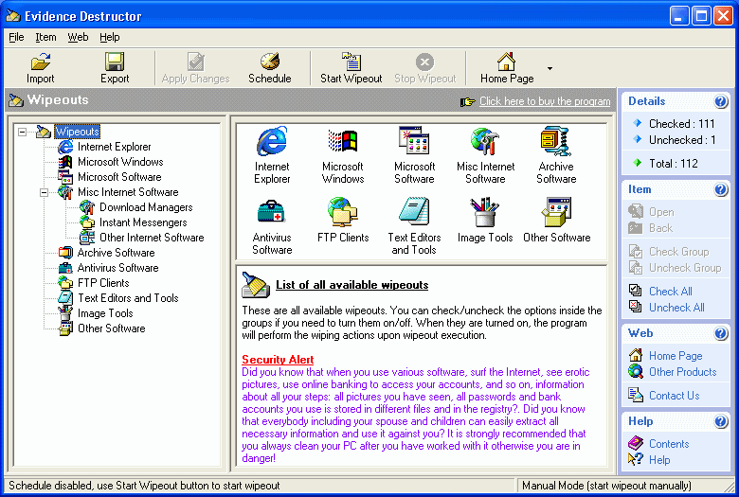Click the Wipeouts broom icon in the header bar
The height and width of the screenshot is (497, 739).
tap(15, 99)
